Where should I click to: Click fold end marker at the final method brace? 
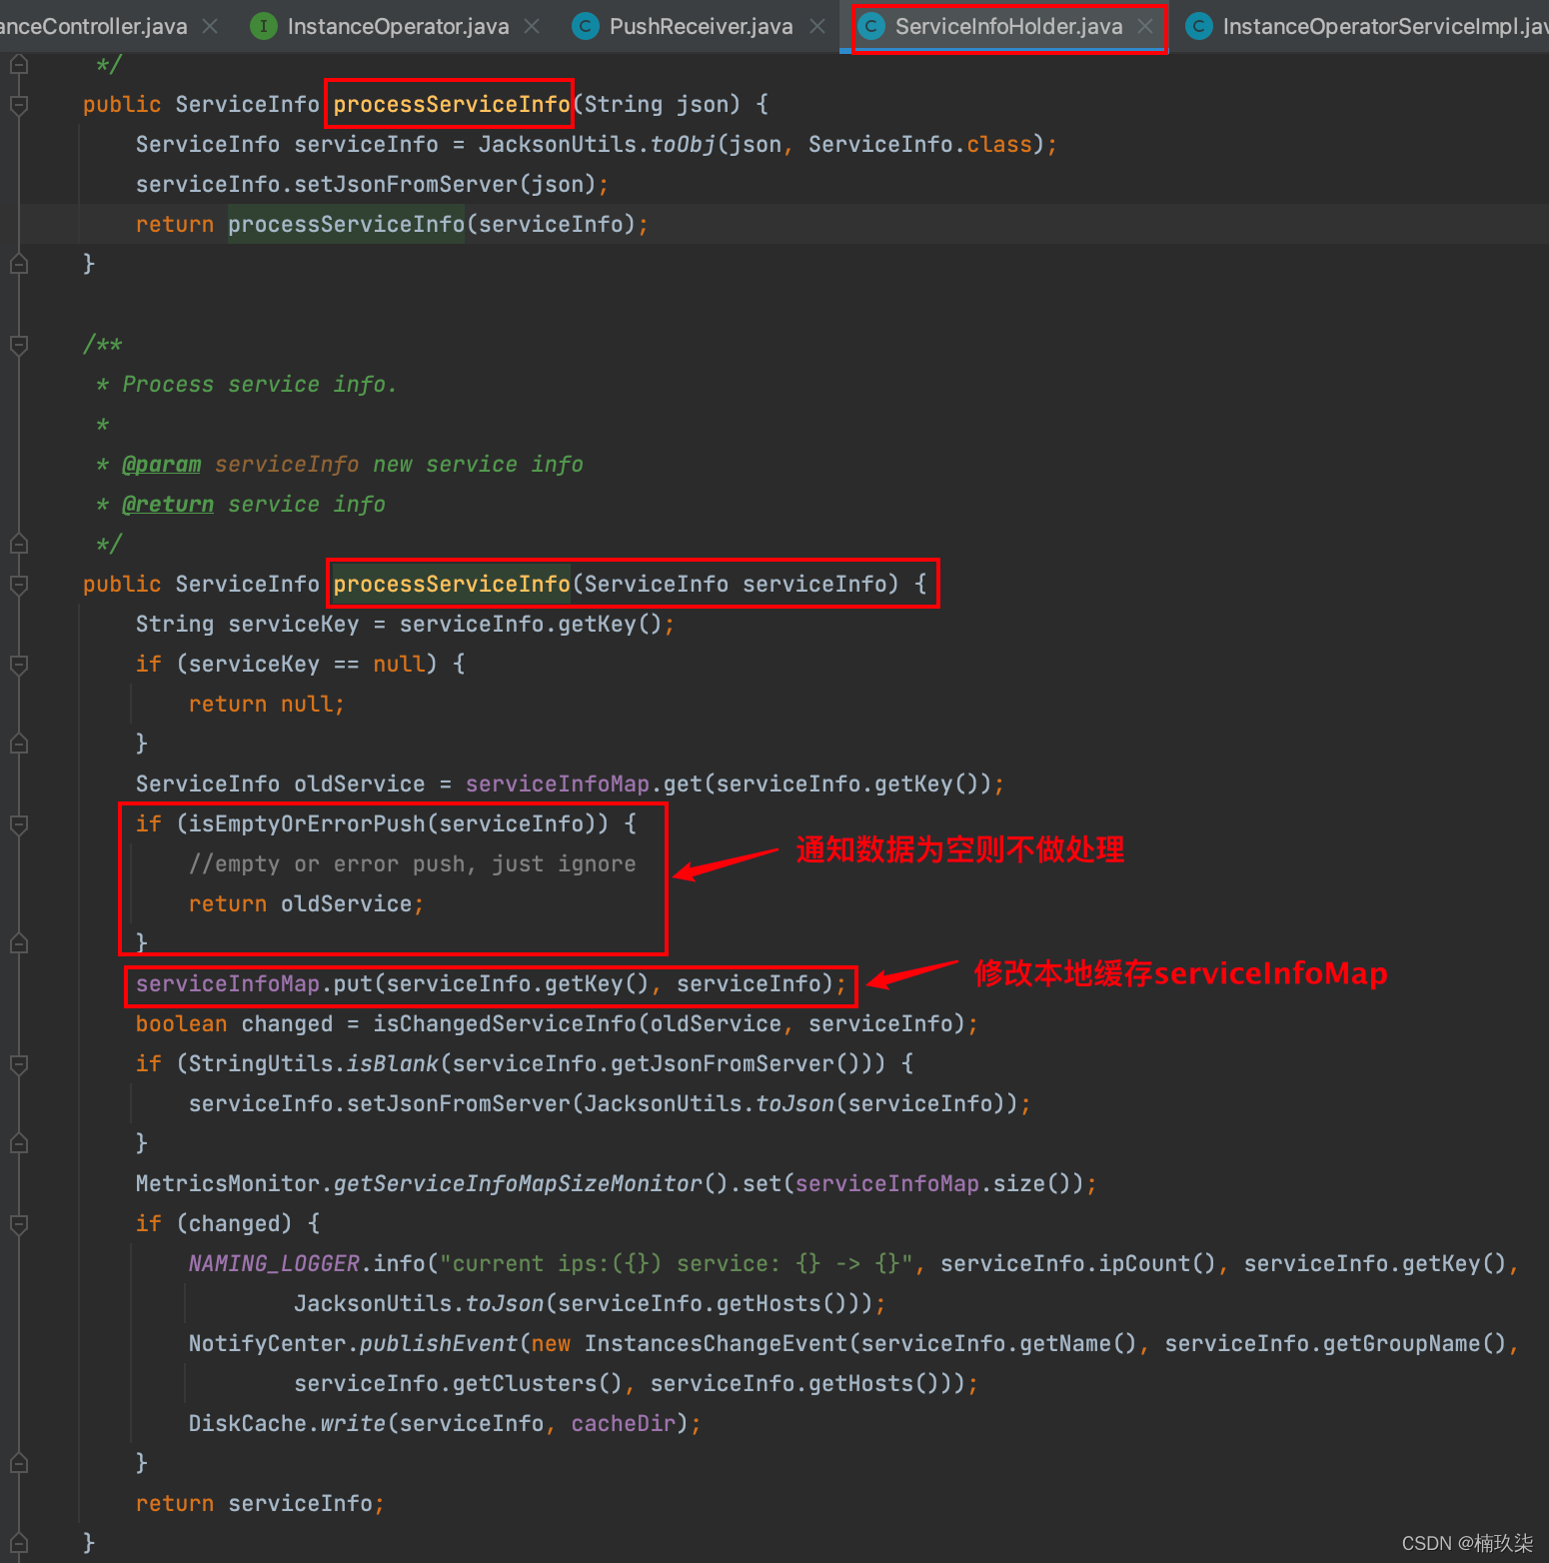pyautogui.click(x=19, y=1543)
